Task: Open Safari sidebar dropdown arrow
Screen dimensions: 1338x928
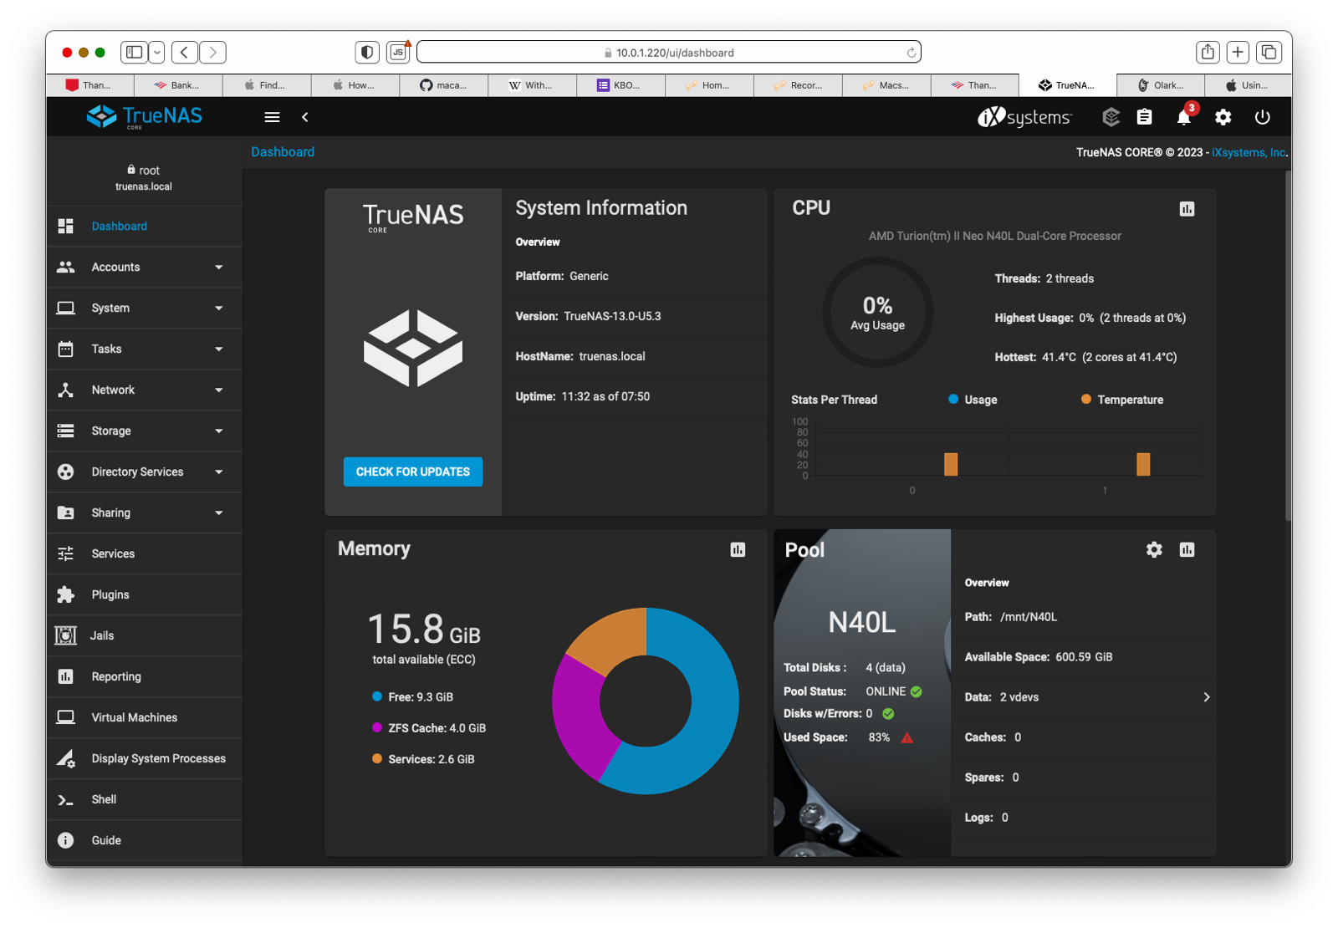Action: pos(157,52)
